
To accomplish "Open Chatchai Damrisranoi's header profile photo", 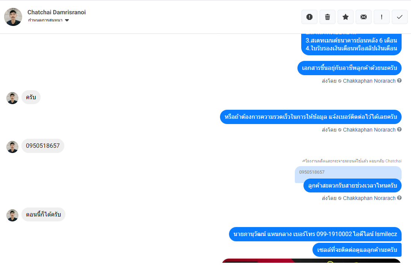I will tap(13, 17).
